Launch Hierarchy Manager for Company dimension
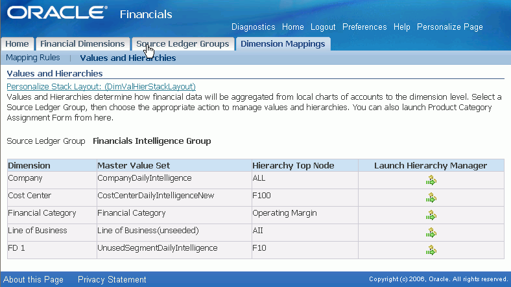 click(431, 180)
